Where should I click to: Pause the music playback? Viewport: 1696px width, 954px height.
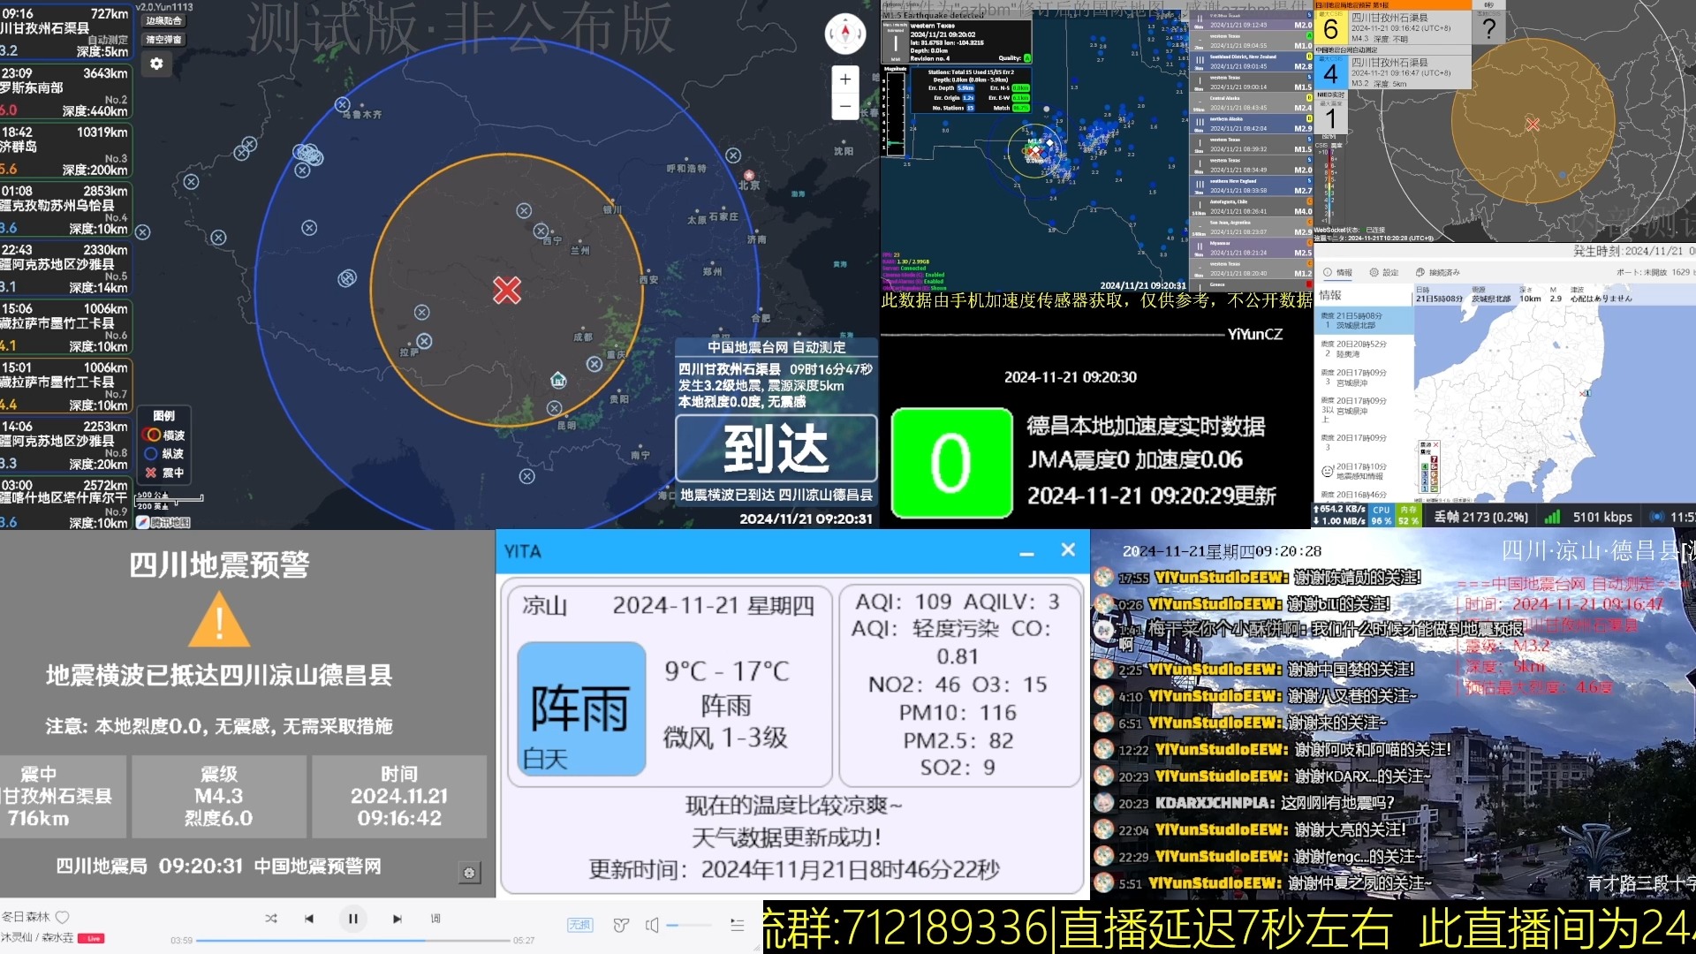tap(353, 919)
